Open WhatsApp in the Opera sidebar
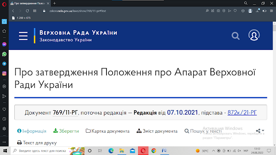 click(x=4, y=54)
